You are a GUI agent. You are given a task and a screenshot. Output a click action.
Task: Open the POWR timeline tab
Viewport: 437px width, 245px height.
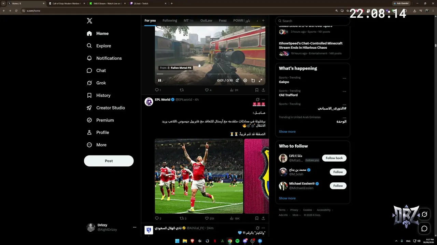click(242, 21)
